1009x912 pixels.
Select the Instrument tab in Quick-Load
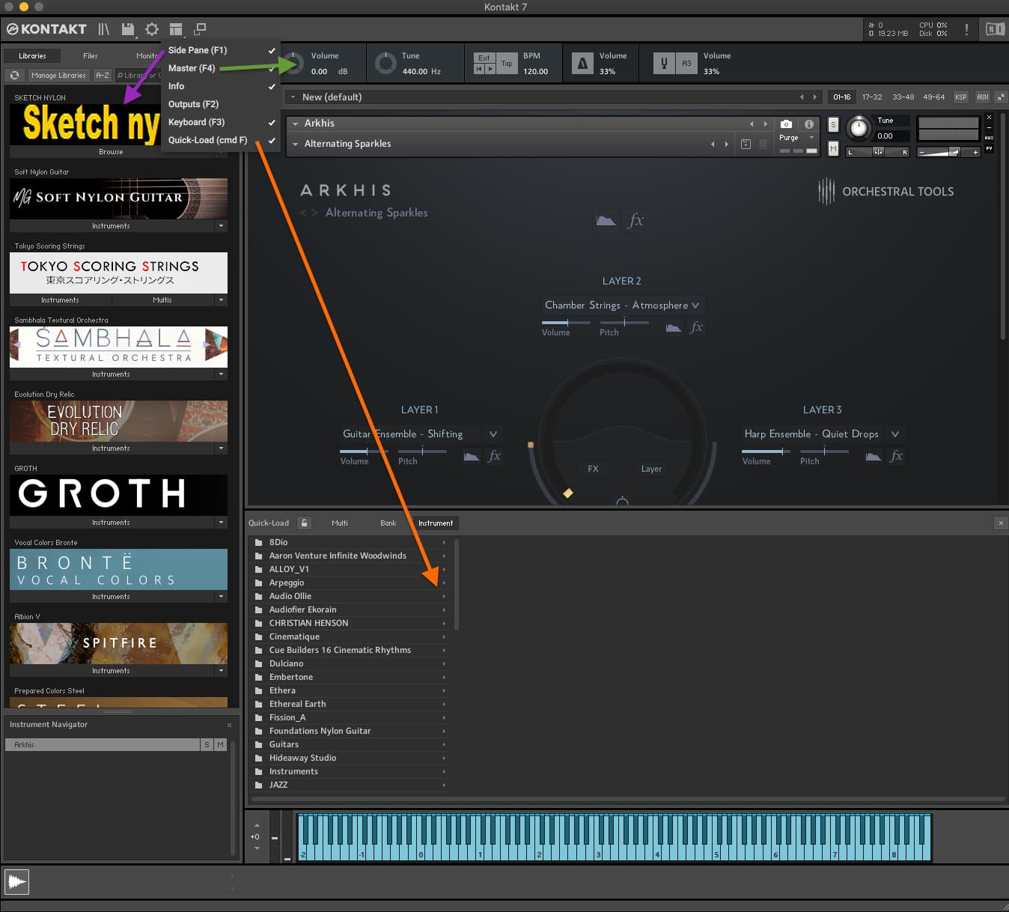[436, 523]
